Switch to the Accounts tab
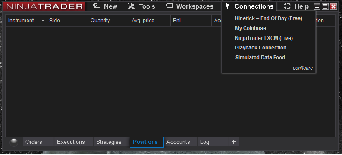The image size is (342, 155). click(x=180, y=142)
